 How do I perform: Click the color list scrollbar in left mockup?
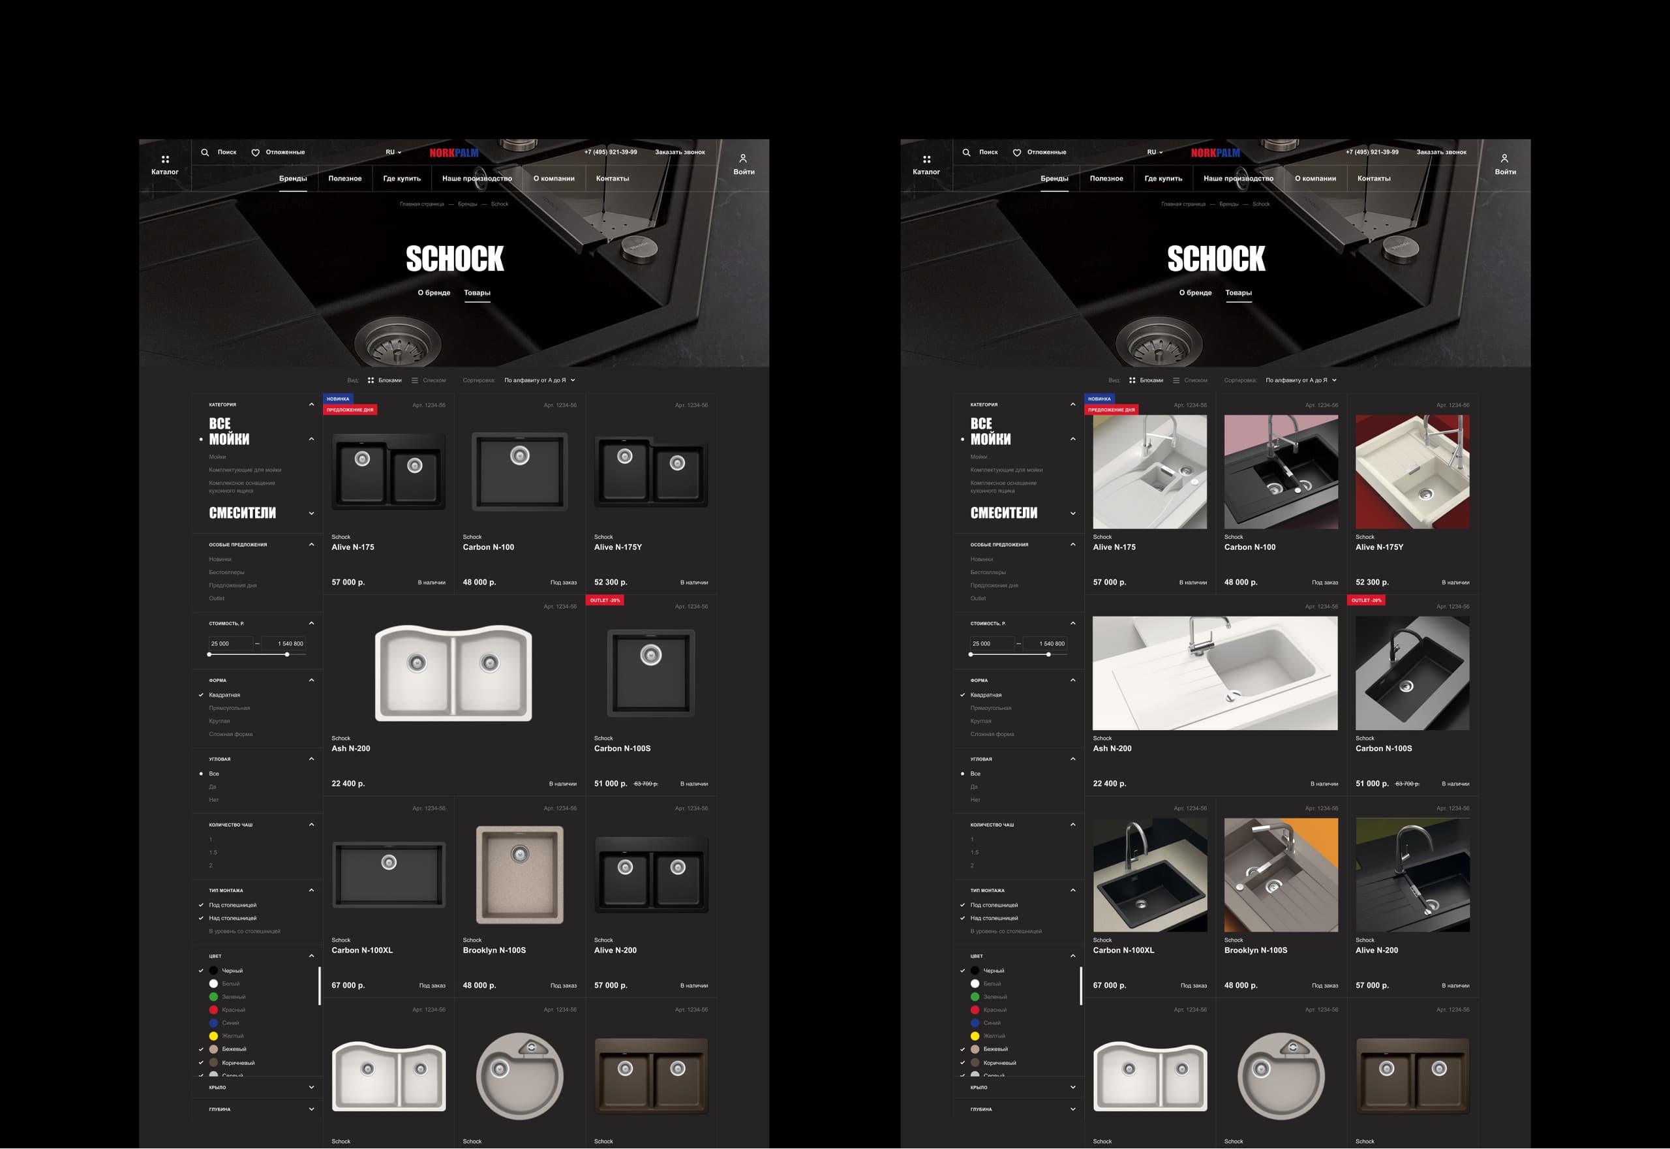319,987
